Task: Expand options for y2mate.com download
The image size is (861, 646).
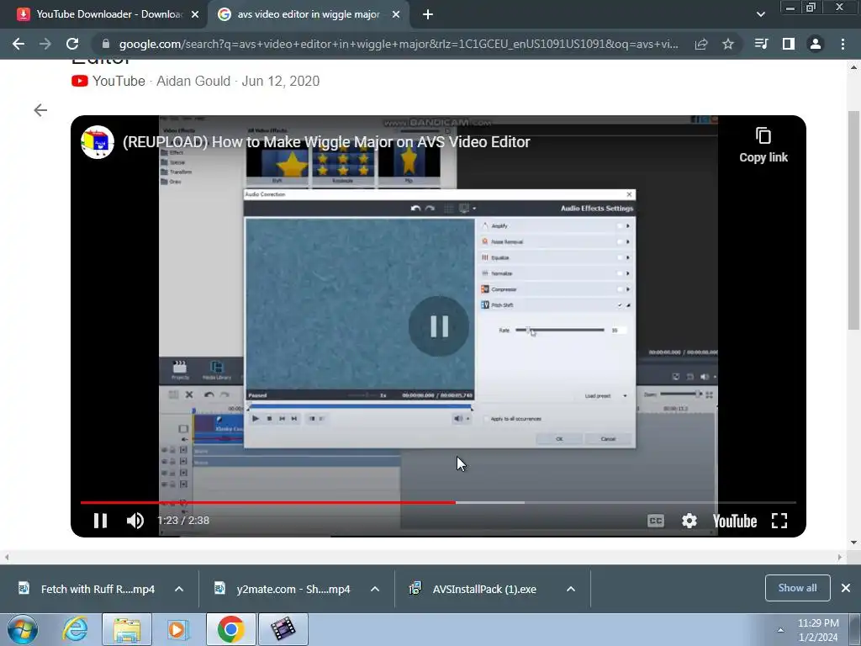Action: point(375,589)
